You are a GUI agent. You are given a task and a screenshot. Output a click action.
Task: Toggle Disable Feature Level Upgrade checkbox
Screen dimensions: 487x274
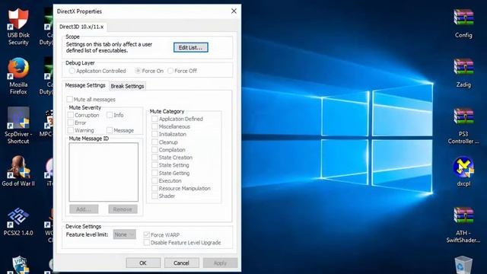147,243
